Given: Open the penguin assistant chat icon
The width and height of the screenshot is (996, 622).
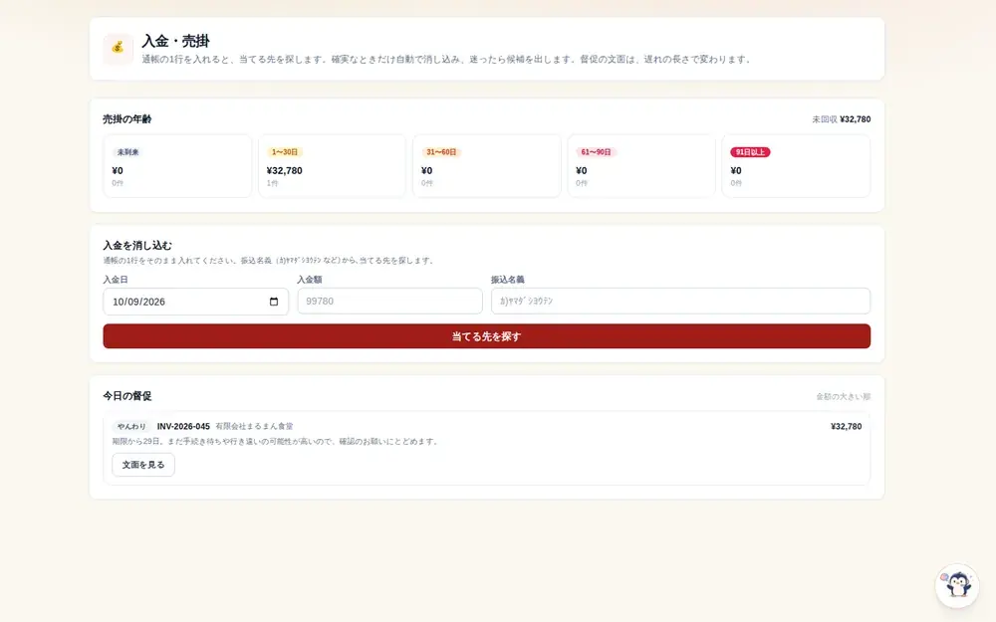Looking at the screenshot, I should tap(957, 584).
